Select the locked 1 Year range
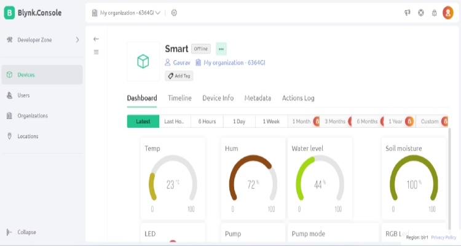 (400, 121)
